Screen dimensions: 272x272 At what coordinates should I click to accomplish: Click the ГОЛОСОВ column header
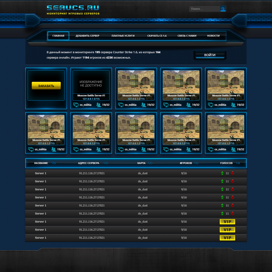[226, 163]
